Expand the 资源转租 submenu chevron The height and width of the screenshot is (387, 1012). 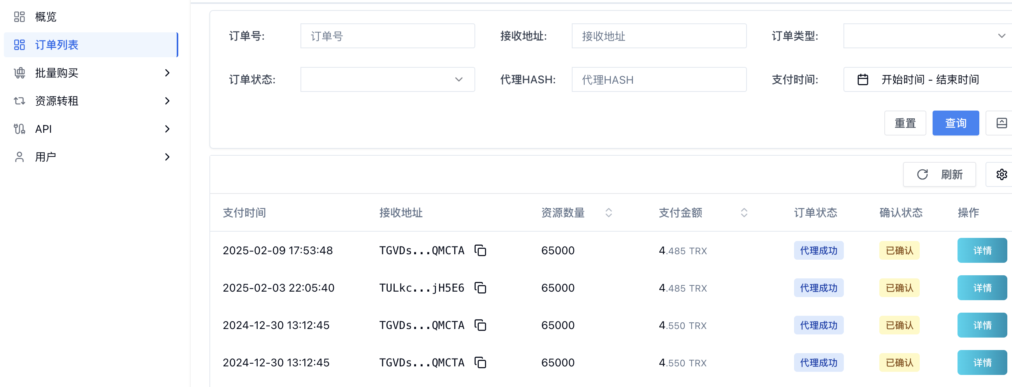(167, 101)
